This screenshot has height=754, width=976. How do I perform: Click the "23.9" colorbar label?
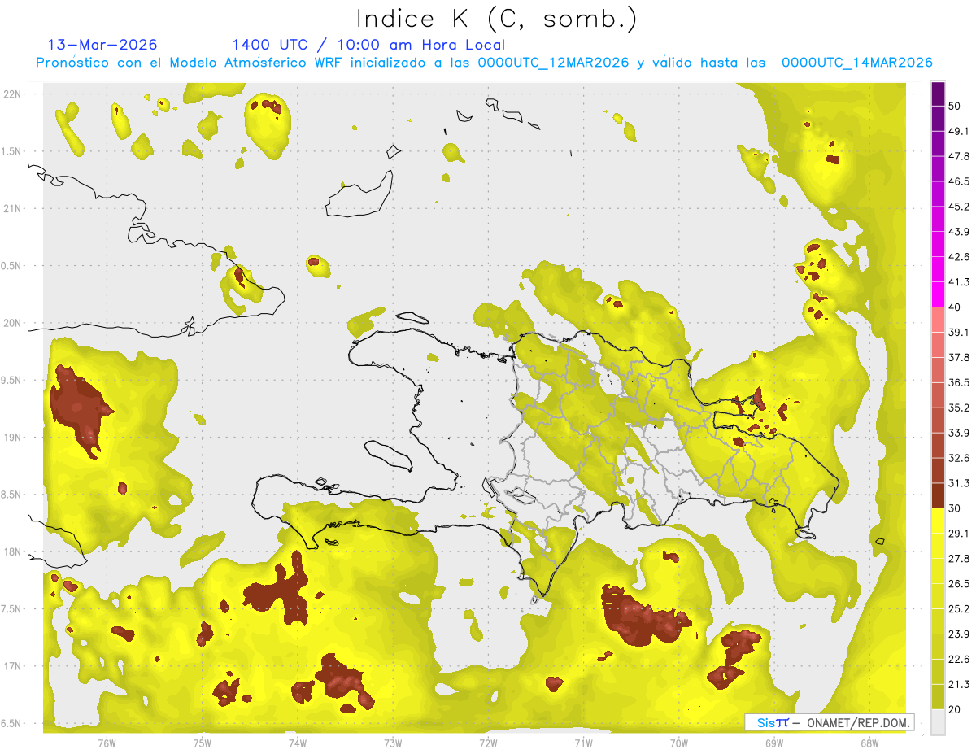(x=959, y=634)
